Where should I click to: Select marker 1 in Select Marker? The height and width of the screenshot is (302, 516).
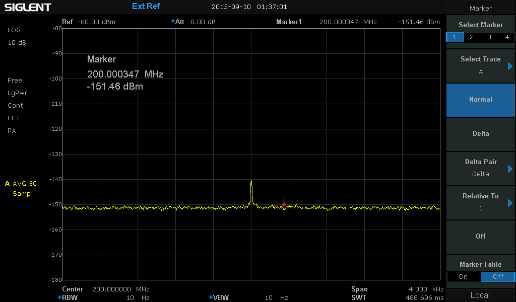[455, 37]
